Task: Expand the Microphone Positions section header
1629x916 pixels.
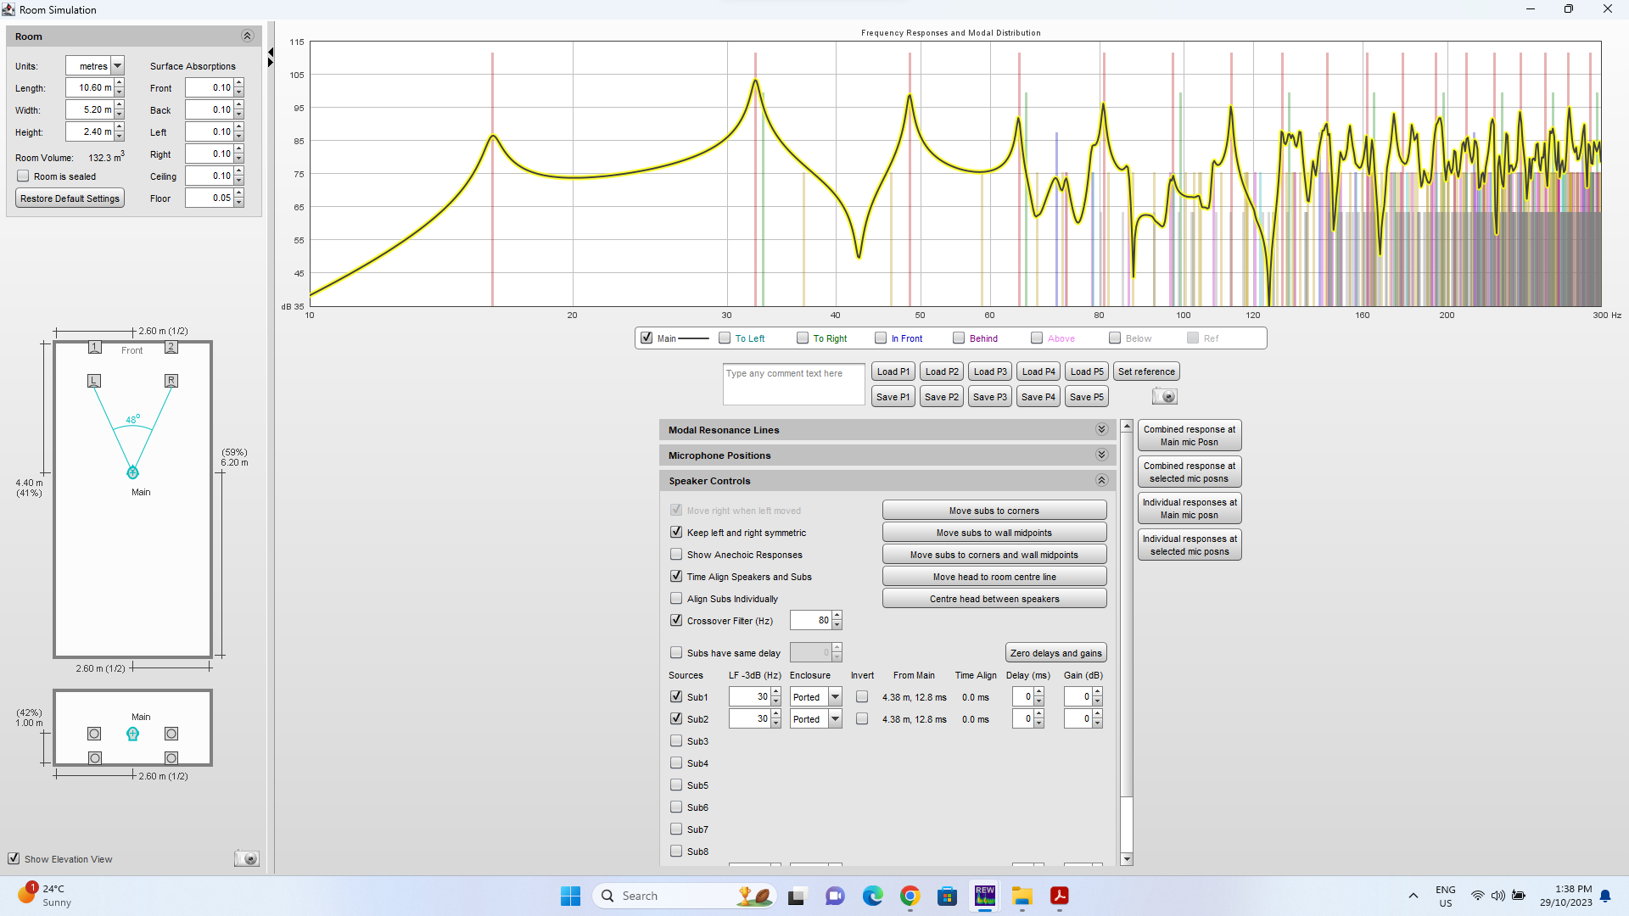Action: [x=1101, y=455]
